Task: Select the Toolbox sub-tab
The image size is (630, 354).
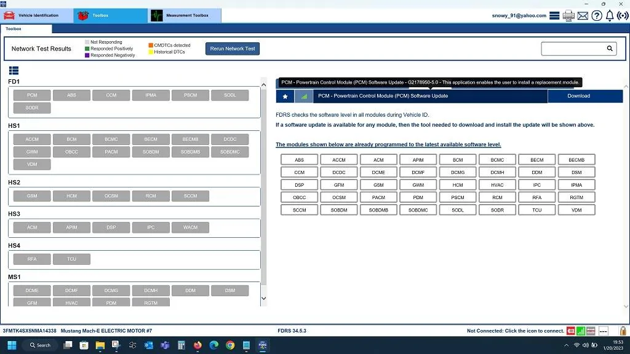Action: [x=26, y=29]
